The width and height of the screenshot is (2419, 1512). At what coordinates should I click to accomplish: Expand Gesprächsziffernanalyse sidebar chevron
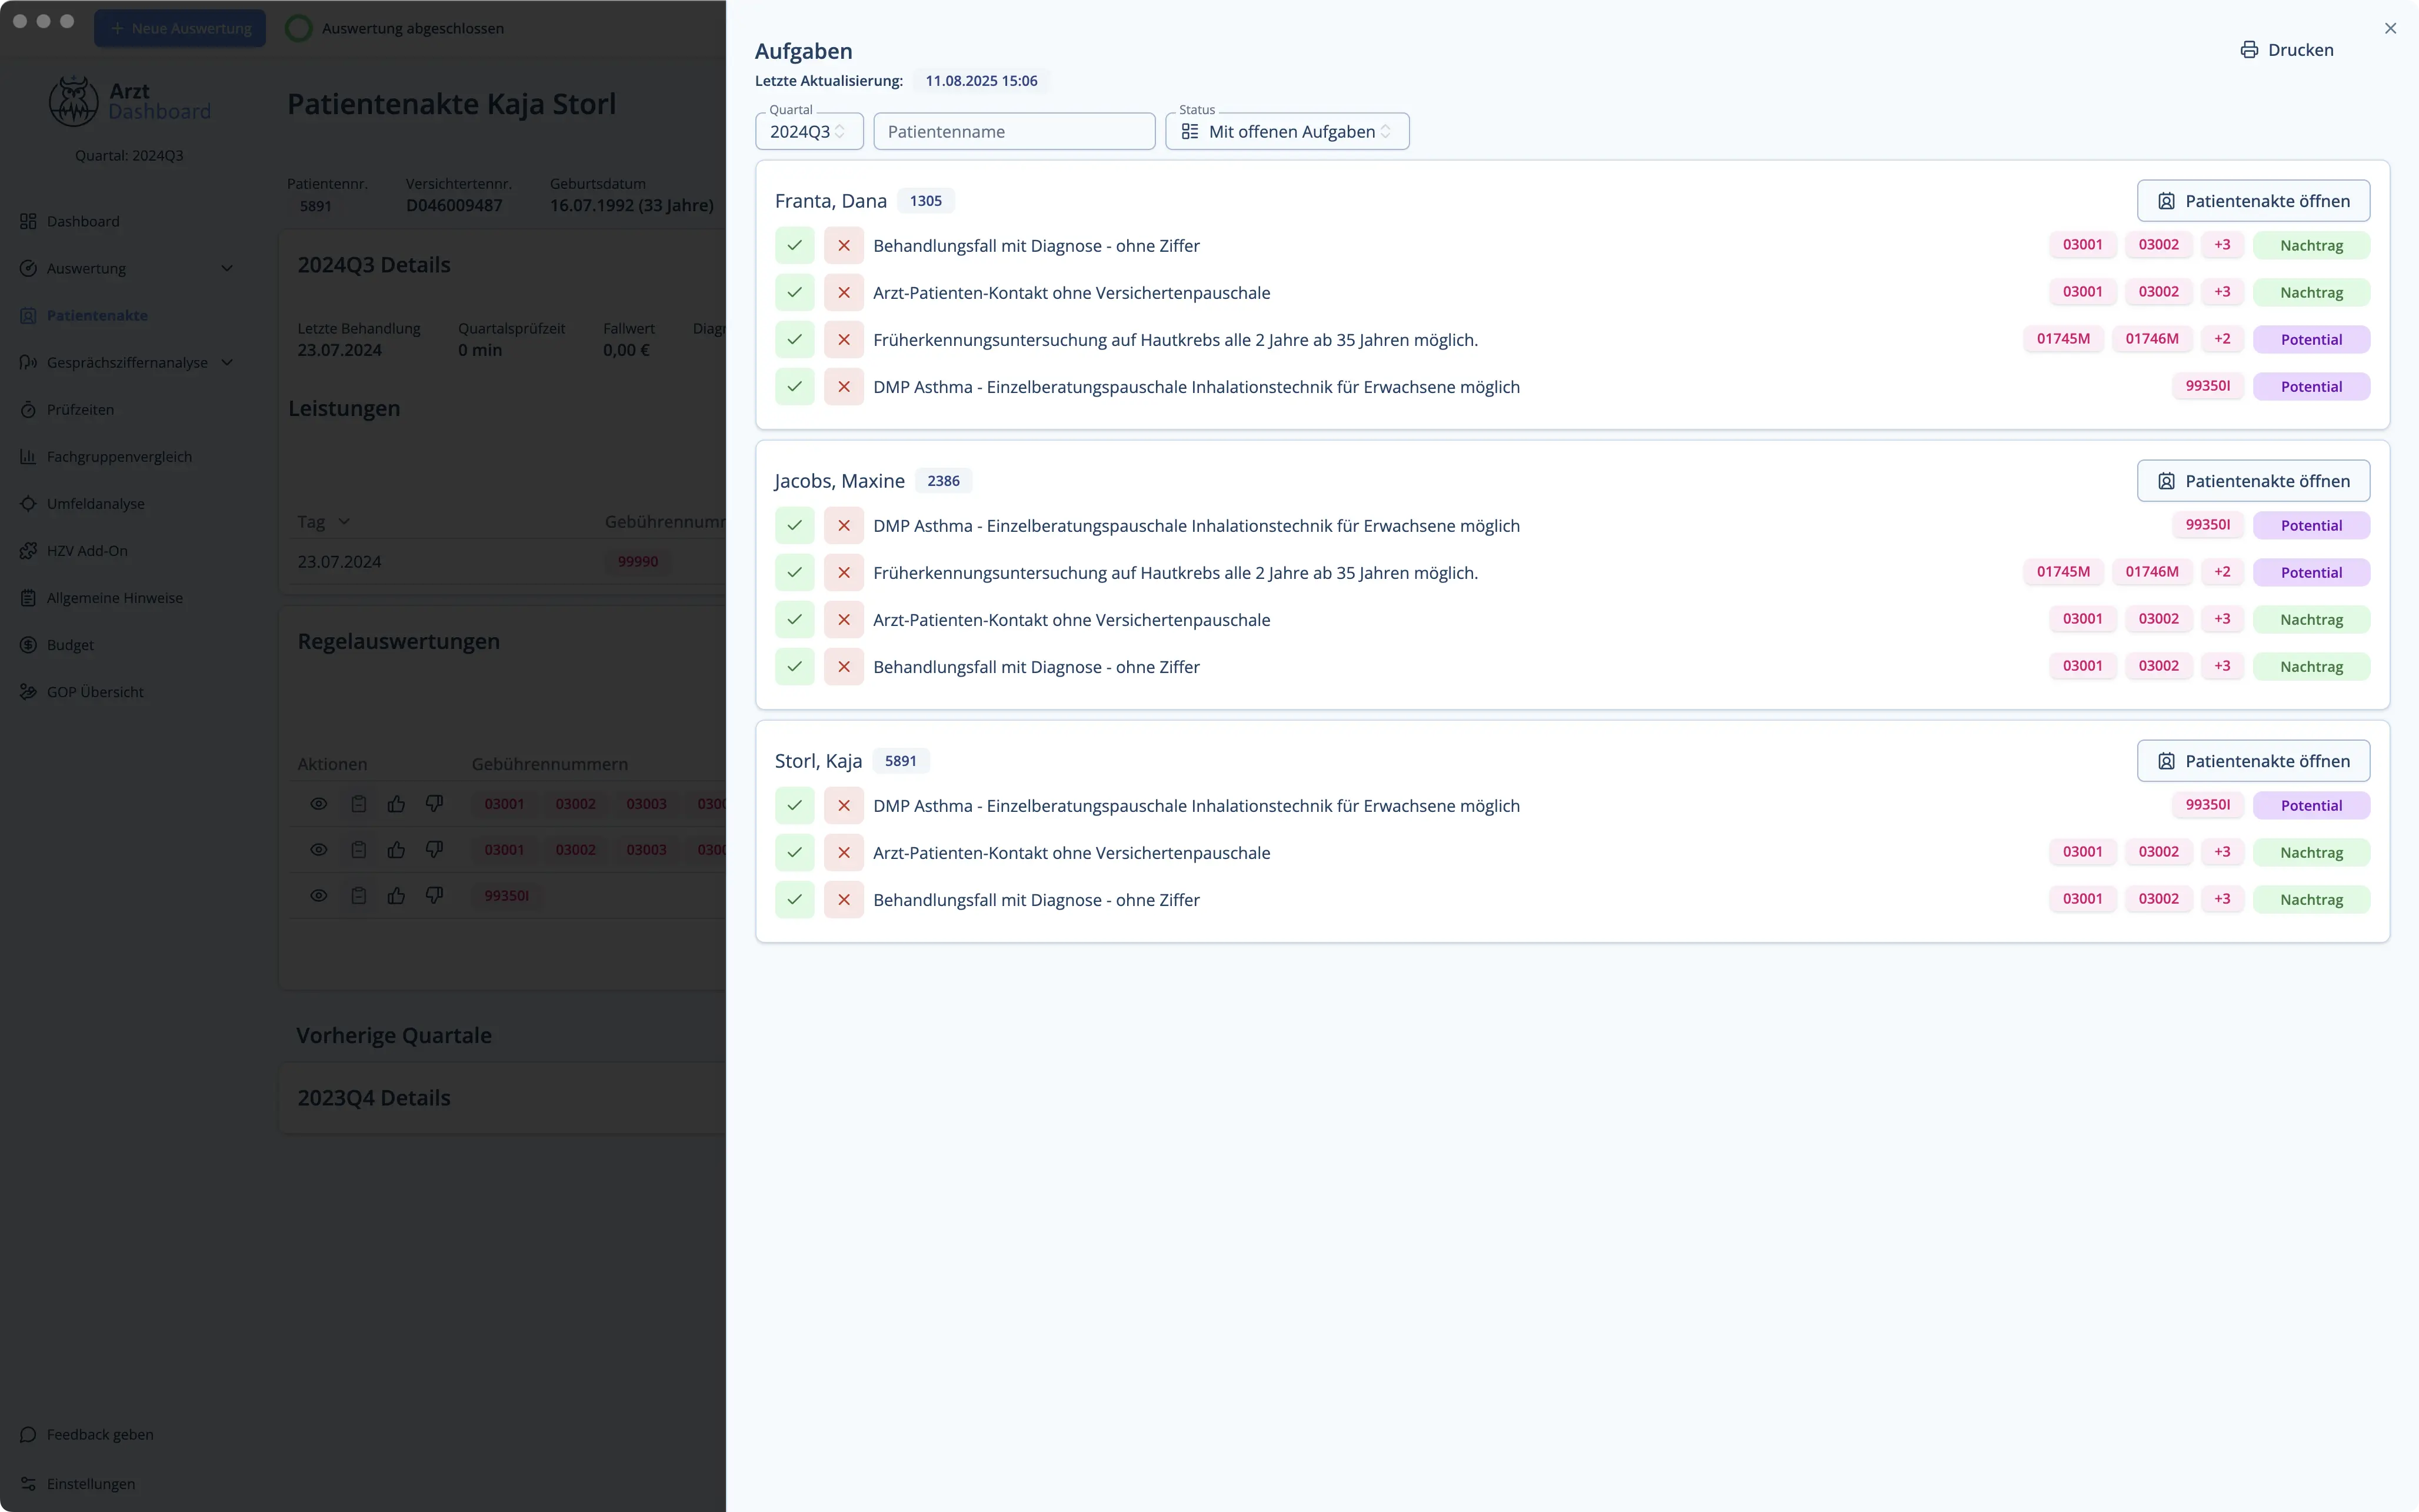[x=227, y=362]
